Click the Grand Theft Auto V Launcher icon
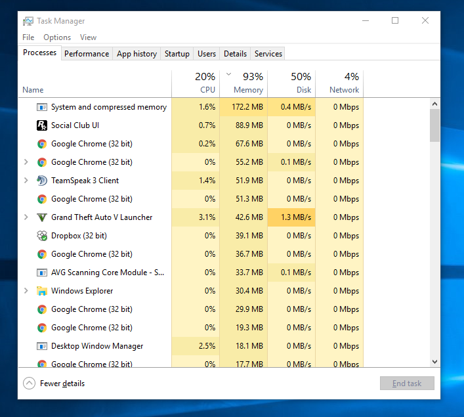This screenshot has width=464, height=417. (42, 217)
